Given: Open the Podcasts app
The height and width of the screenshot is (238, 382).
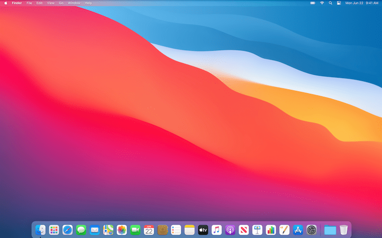Looking at the screenshot, I should click(x=230, y=230).
